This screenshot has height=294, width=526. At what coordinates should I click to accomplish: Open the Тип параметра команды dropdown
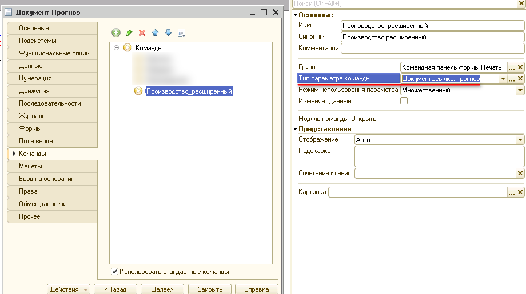[503, 79]
